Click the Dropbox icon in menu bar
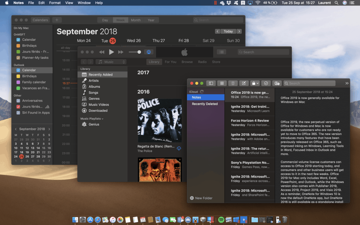This screenshot has width=360, height=225. (229, 3)
